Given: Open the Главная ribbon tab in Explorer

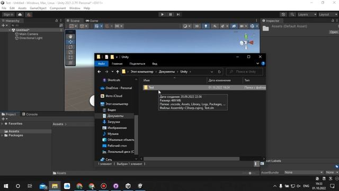Looking at the screenshot, I should [x=117, y=64].
